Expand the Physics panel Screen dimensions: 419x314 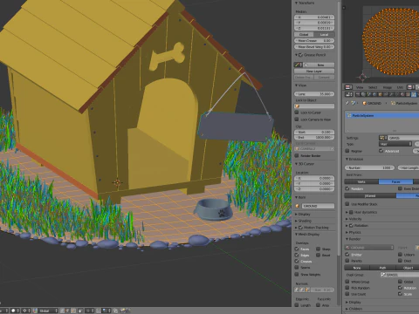point(347,232)
